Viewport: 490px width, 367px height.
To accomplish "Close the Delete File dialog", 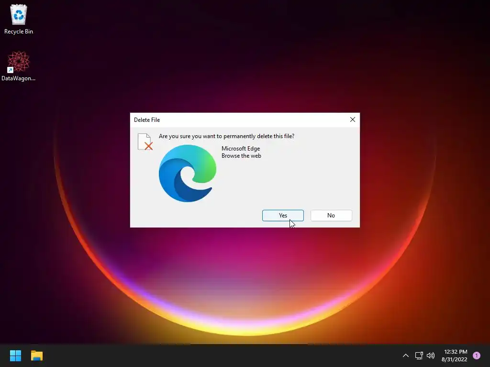I will [x=353, y=119].
